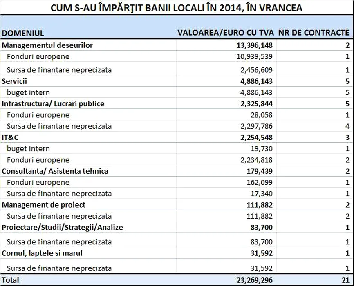Select the Proiectare/Studii/Strategii/Analize row label
354x286 pixels.
coord(62,227)
